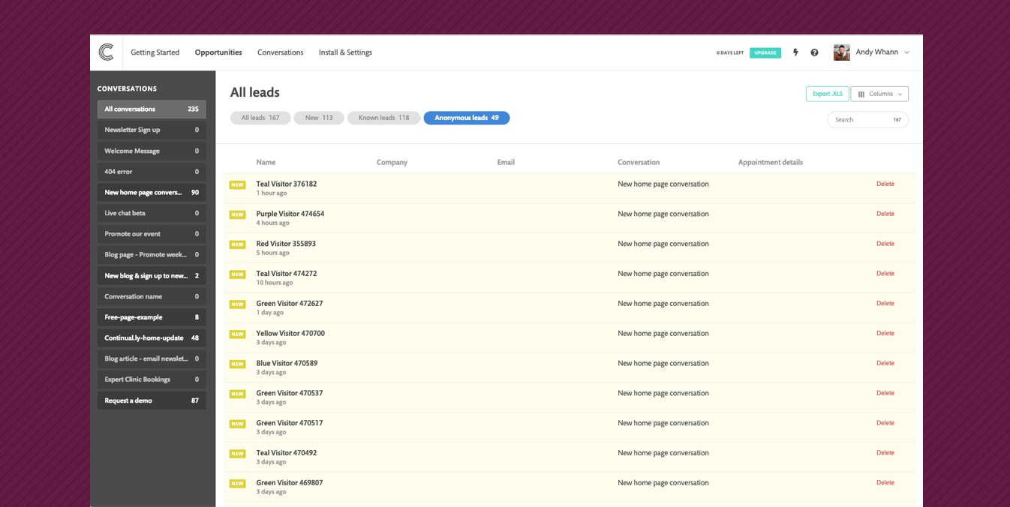Select Conversation name sidebar item
The width and height of the screenshot is (1010, 507).
tap(152, 296)
